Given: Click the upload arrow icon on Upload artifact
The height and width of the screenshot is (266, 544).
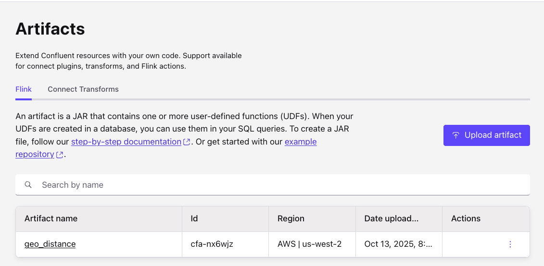Looking at the screenshot, I should point(455,135).
